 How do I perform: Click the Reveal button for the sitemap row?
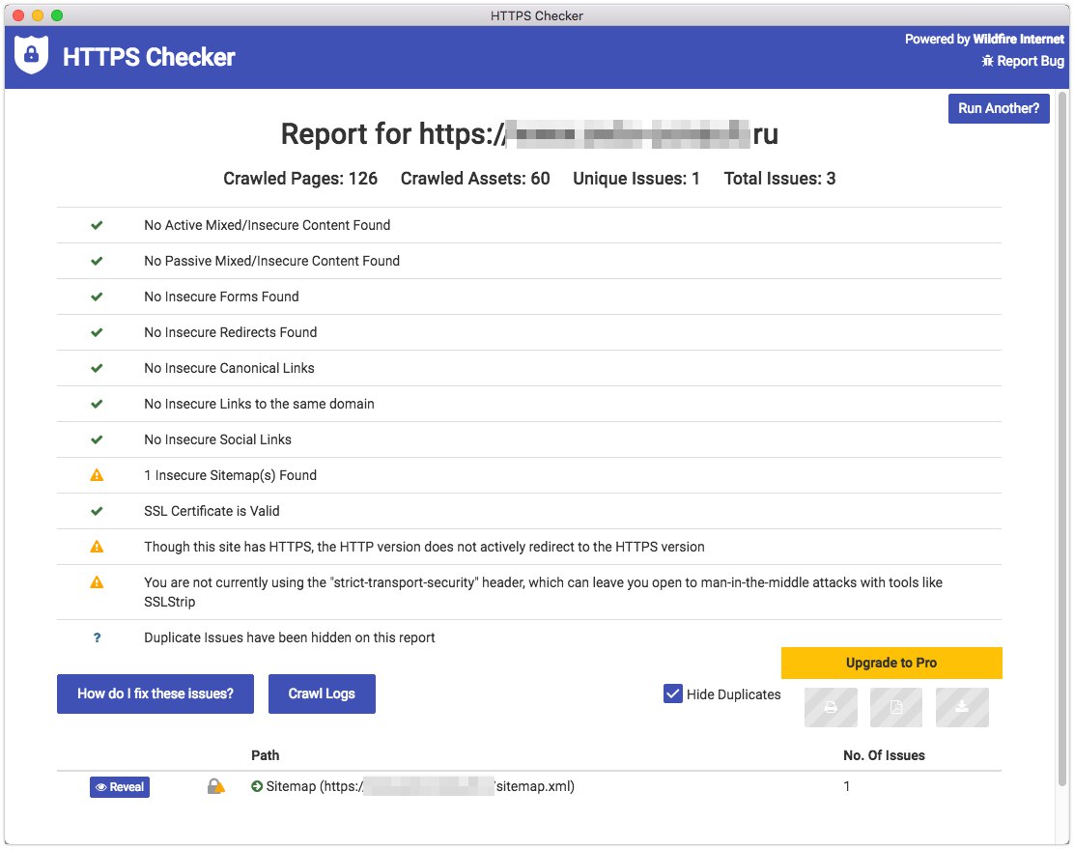coord(120,786)
